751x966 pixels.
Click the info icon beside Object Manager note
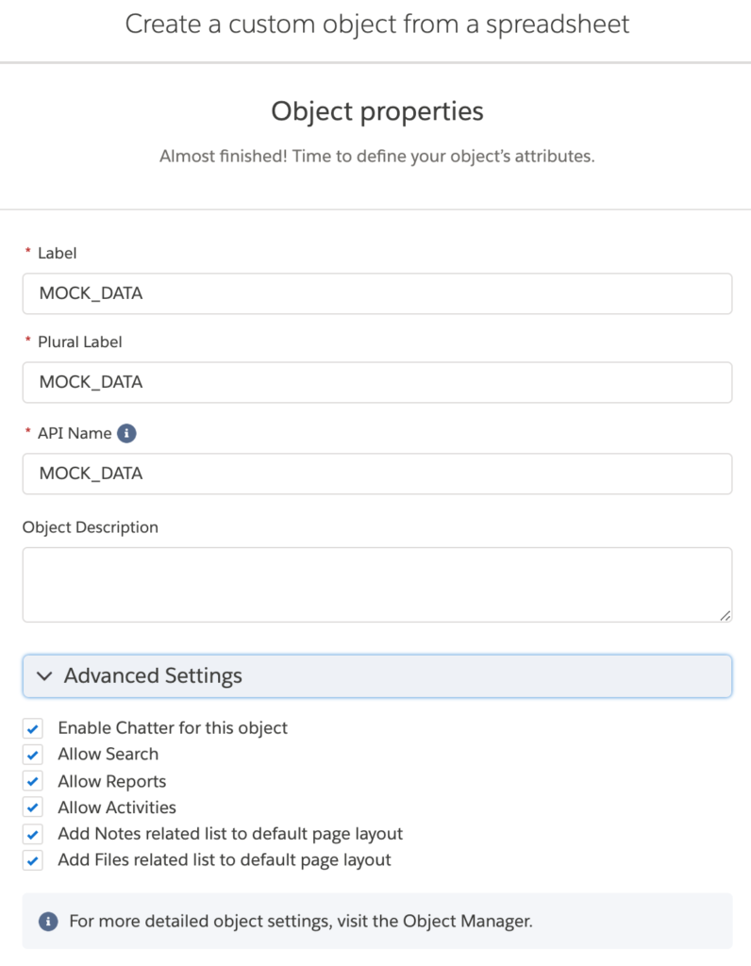coord(48,922)
